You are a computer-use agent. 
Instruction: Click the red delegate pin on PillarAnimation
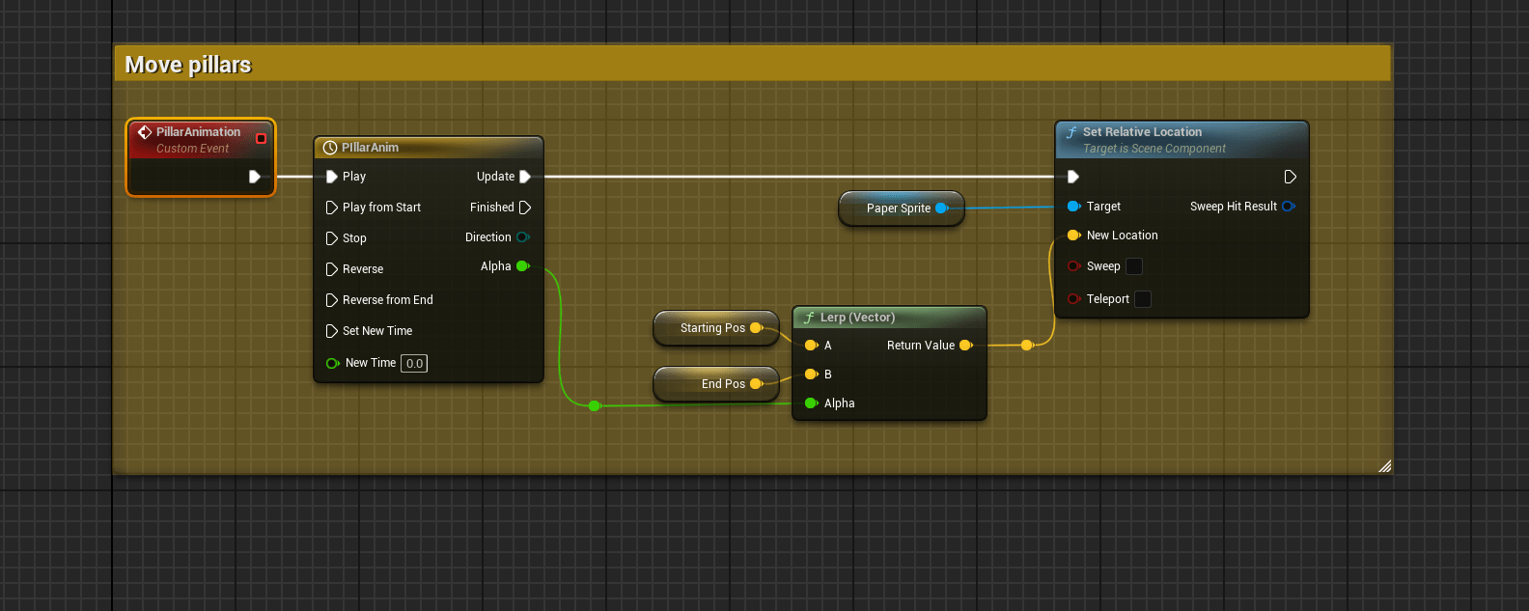(261, 139)
